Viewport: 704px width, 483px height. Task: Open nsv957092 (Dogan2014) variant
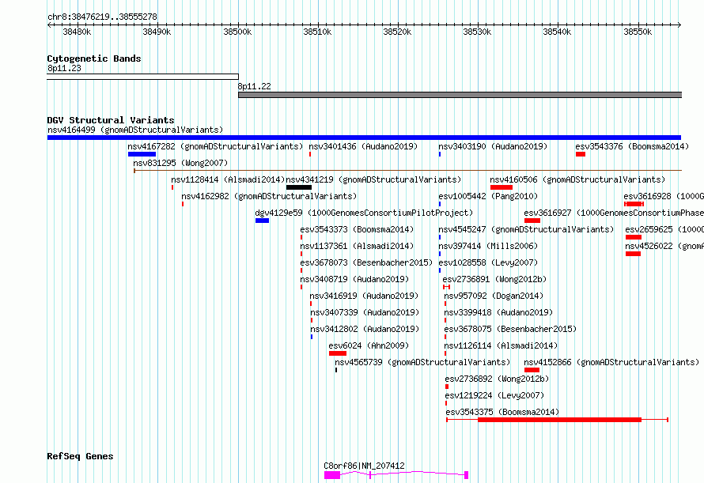494,296
